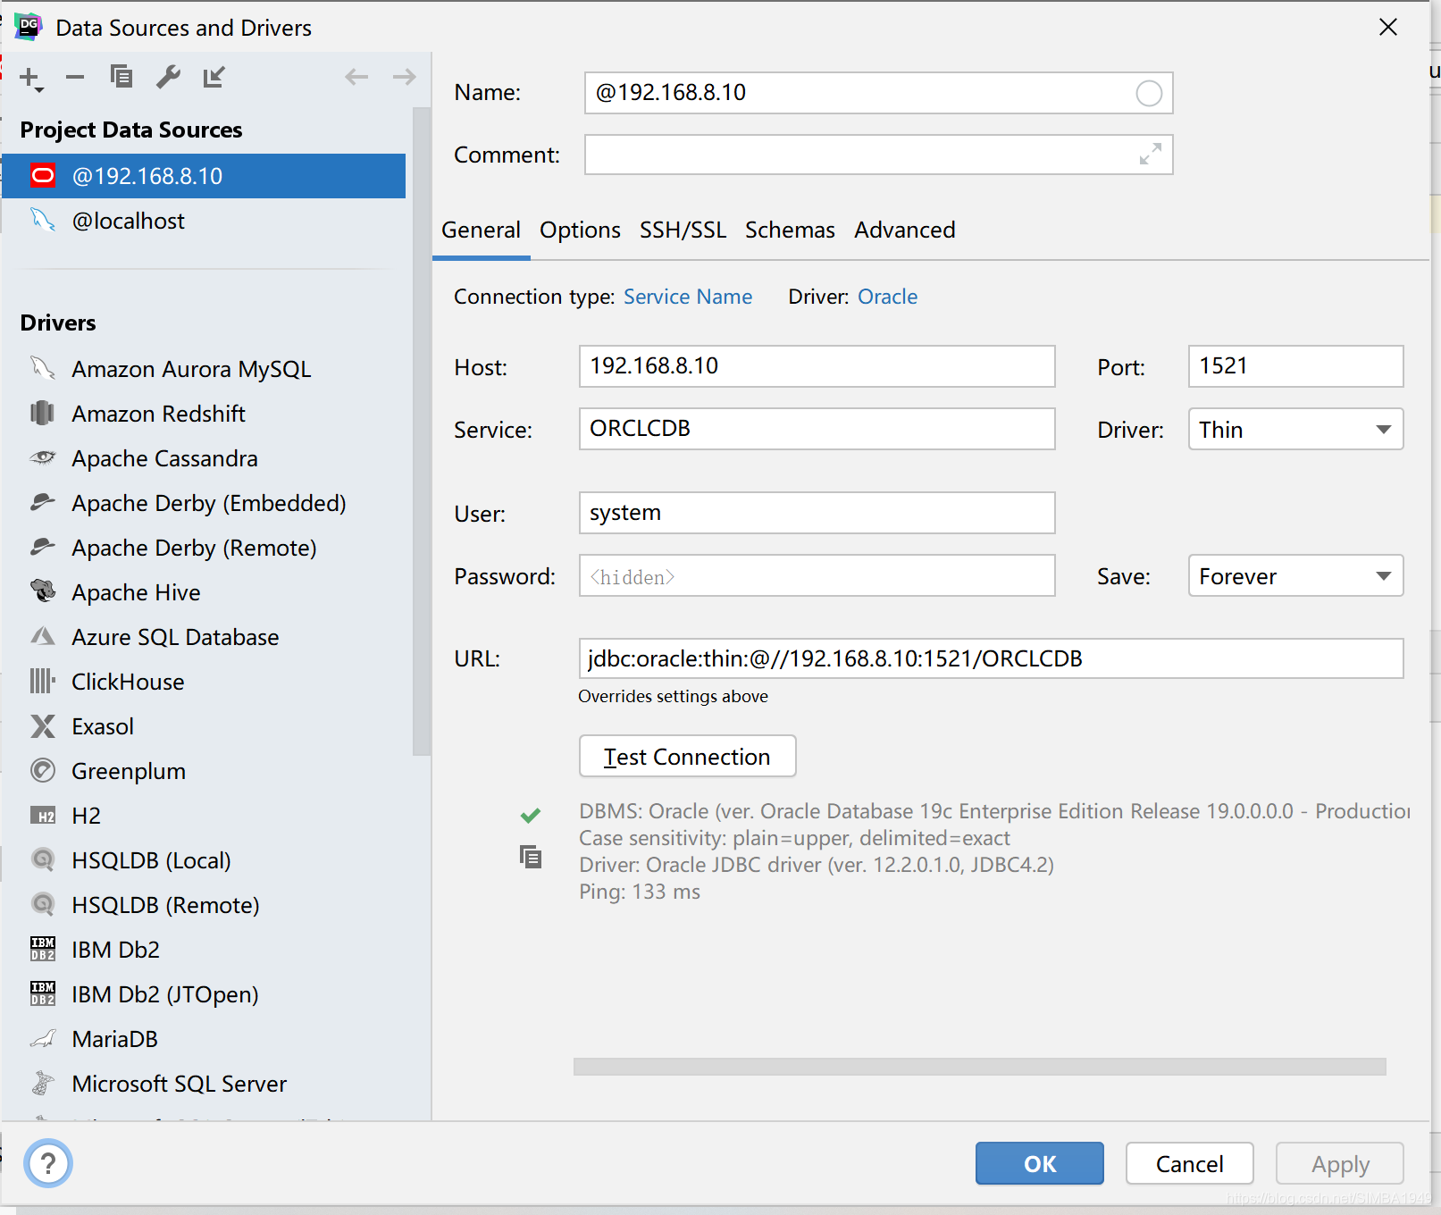Open Oracle driver link

pyautogui.click(x=887, y=297)
